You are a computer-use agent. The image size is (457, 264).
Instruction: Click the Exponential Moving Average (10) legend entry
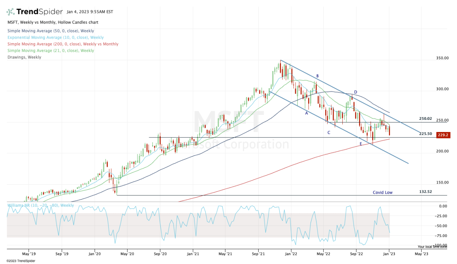(x=55, y=37)
